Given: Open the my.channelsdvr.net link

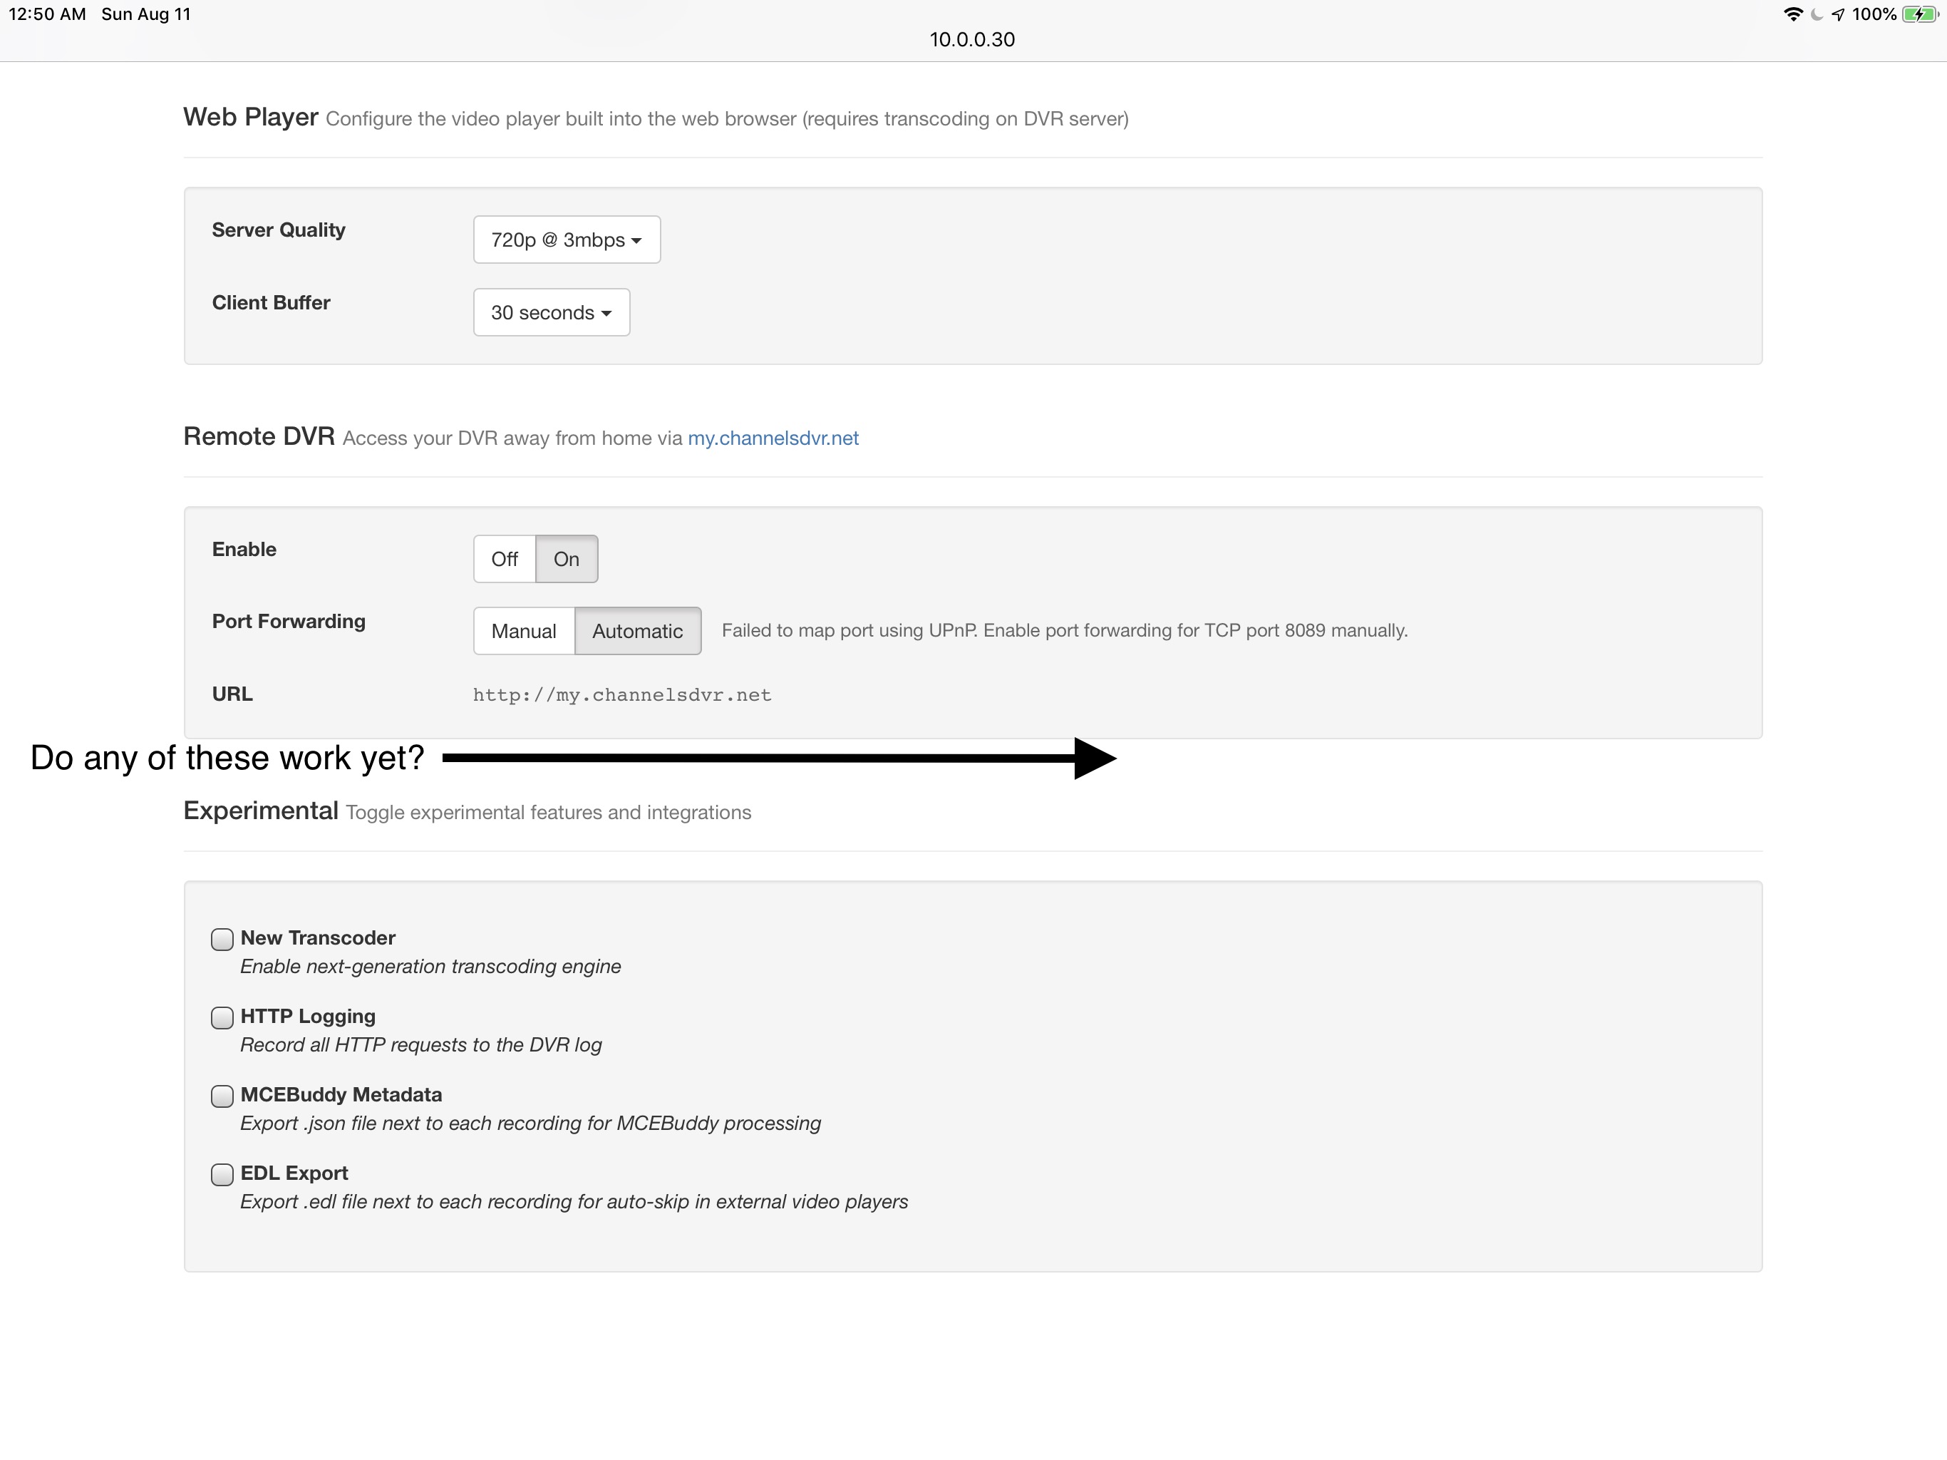Looking at the screenshot, I should 773,438.
